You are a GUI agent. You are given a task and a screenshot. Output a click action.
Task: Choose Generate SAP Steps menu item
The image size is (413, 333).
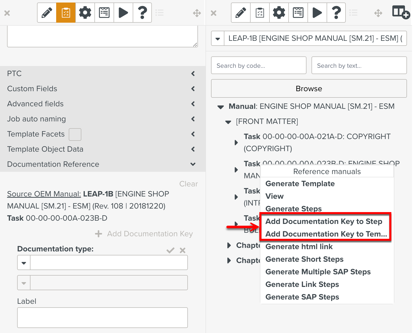[x=302, y=297]
